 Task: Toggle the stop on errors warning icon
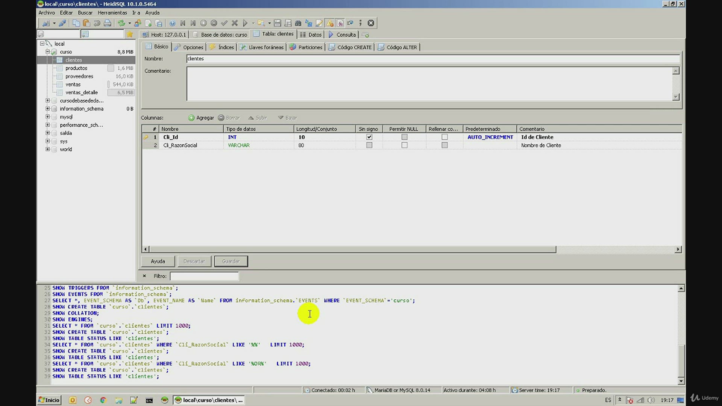tap(330, 23)
